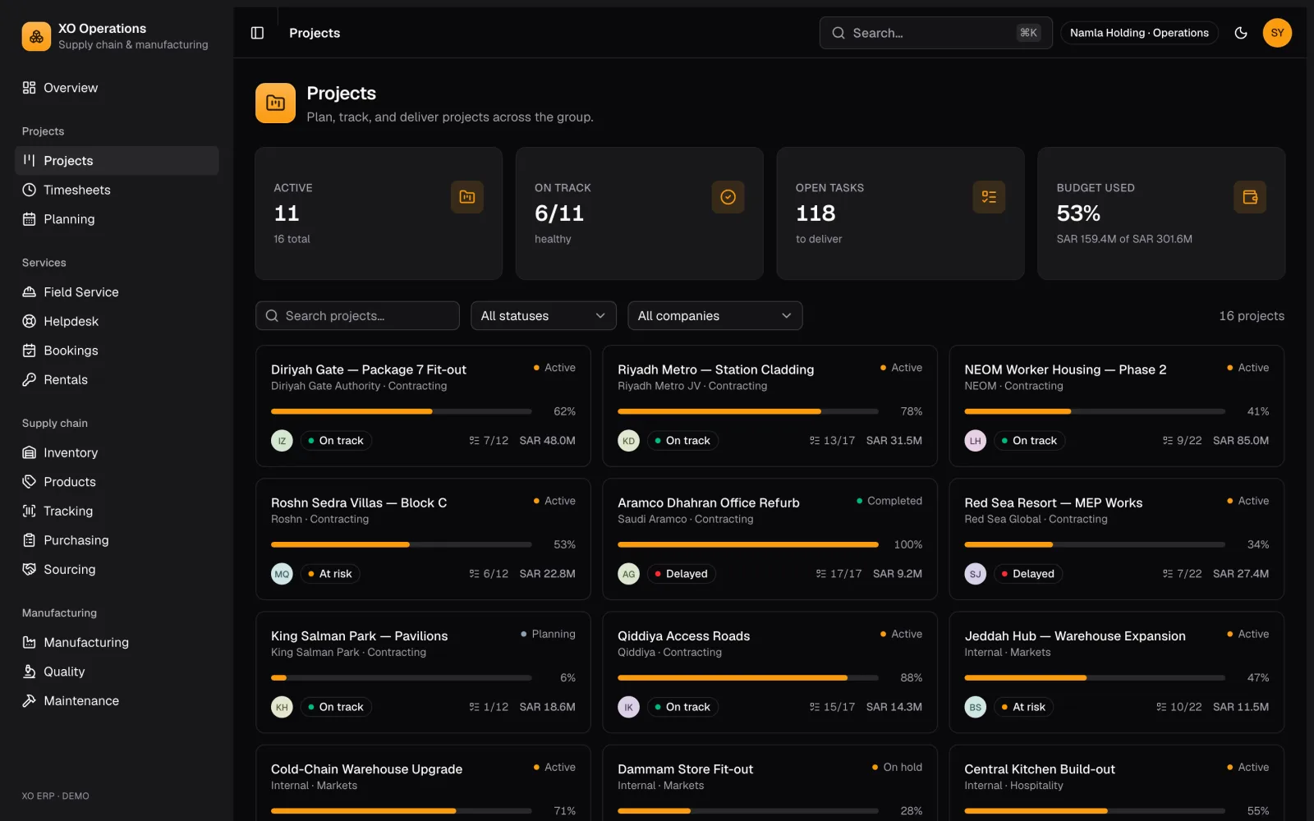The width and height of the screenshot is (1314, 821).
Task: Click the Sourcing handshake icon
Action: pyautogui.click(x=30, y=569)
